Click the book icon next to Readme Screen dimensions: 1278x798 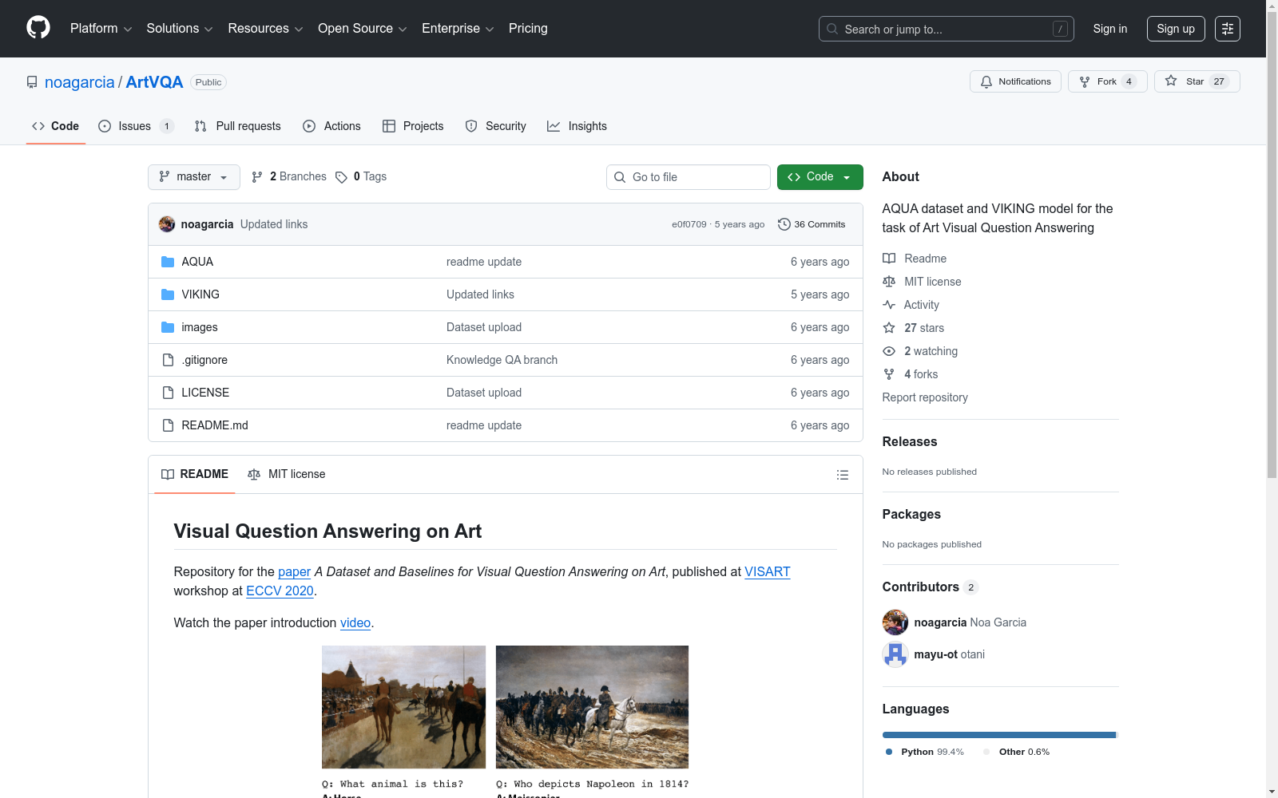[889, 259]
